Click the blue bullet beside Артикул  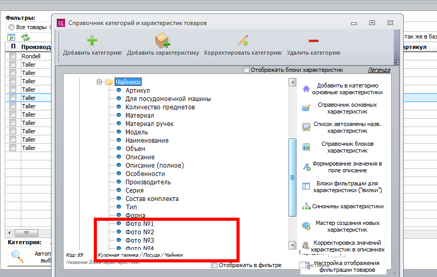119,90
